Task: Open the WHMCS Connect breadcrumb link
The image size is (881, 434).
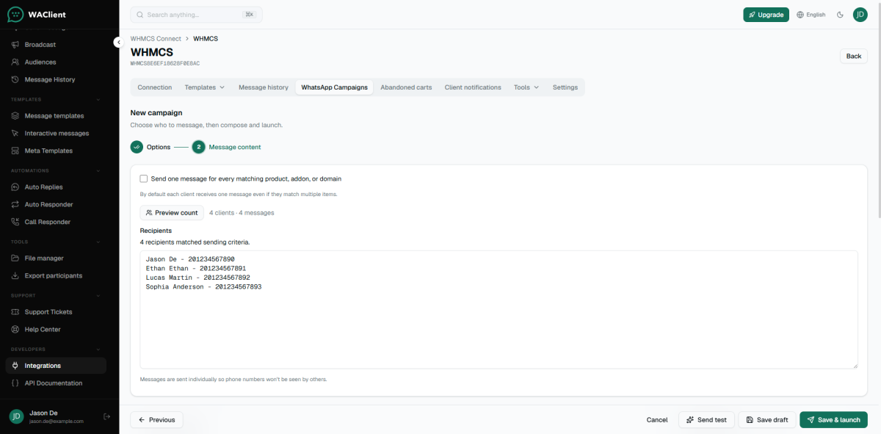Action: point(156,38)
